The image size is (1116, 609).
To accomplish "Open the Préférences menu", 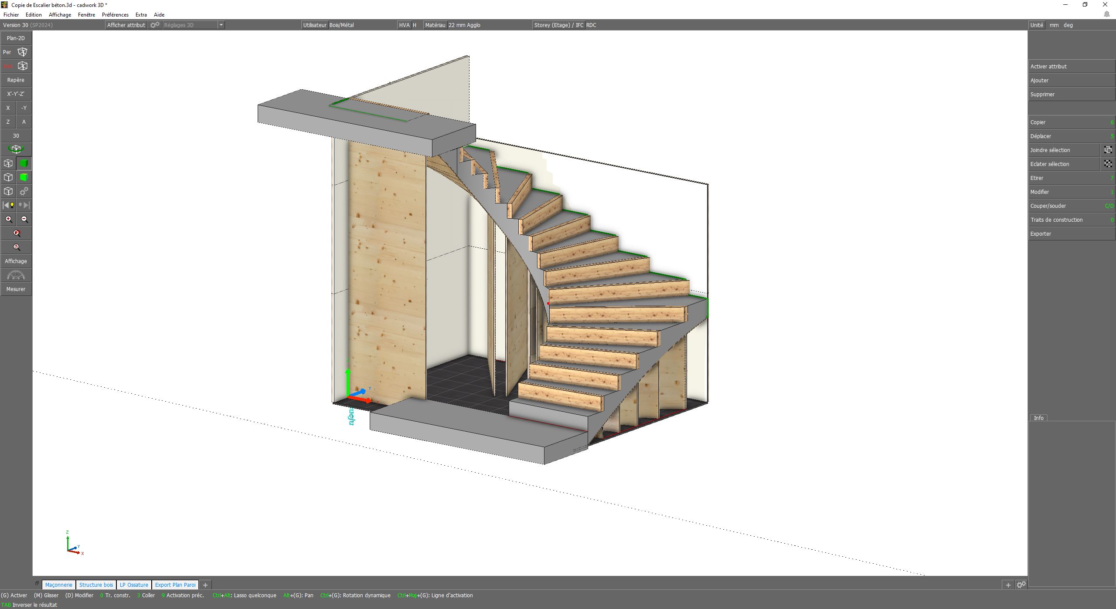I will [115, 15].
